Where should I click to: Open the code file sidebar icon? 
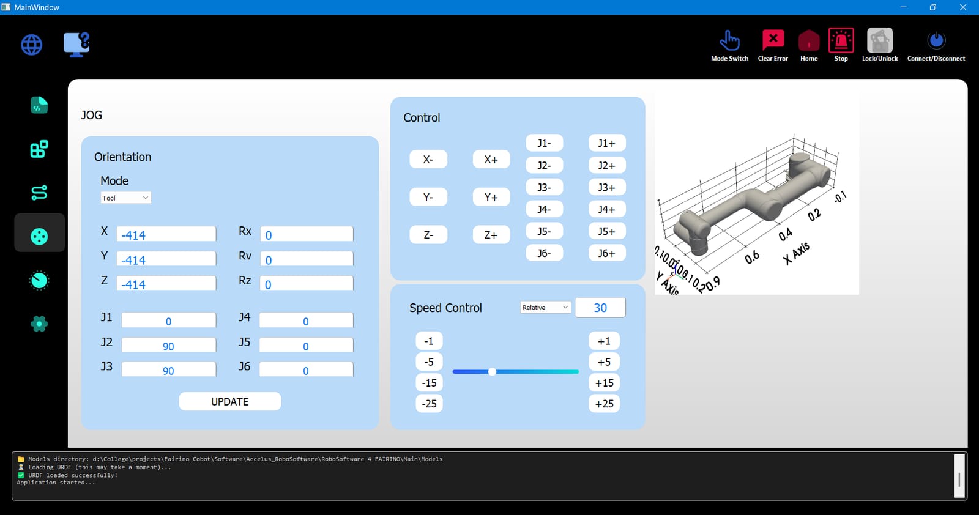tap(39, 105)
